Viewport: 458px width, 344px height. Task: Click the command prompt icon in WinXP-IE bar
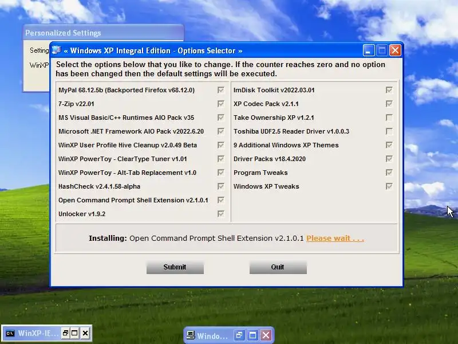pos(10,333)
